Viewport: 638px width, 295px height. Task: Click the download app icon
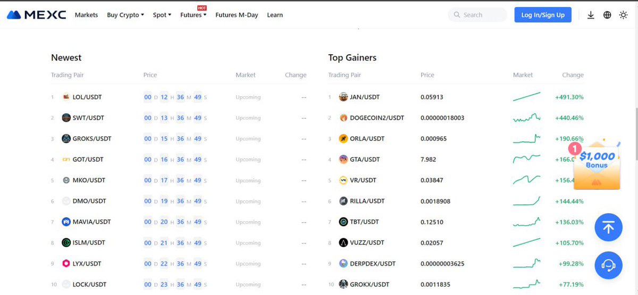[591, 15]
